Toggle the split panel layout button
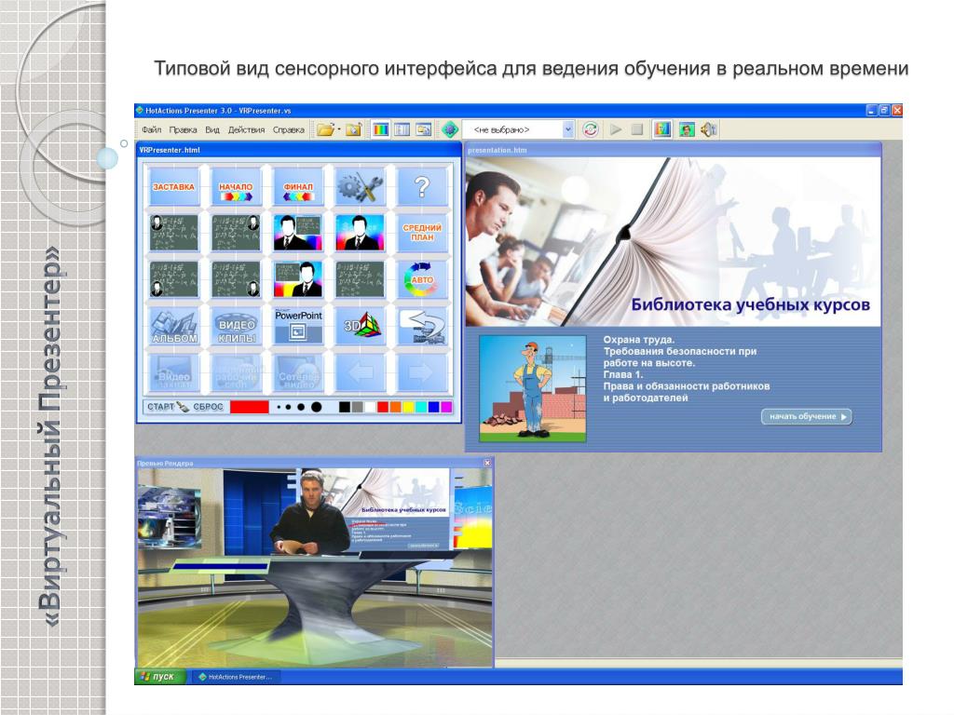The height and width of the screenshot is (715, 954). pyautogui.click(x=402, y=129)
